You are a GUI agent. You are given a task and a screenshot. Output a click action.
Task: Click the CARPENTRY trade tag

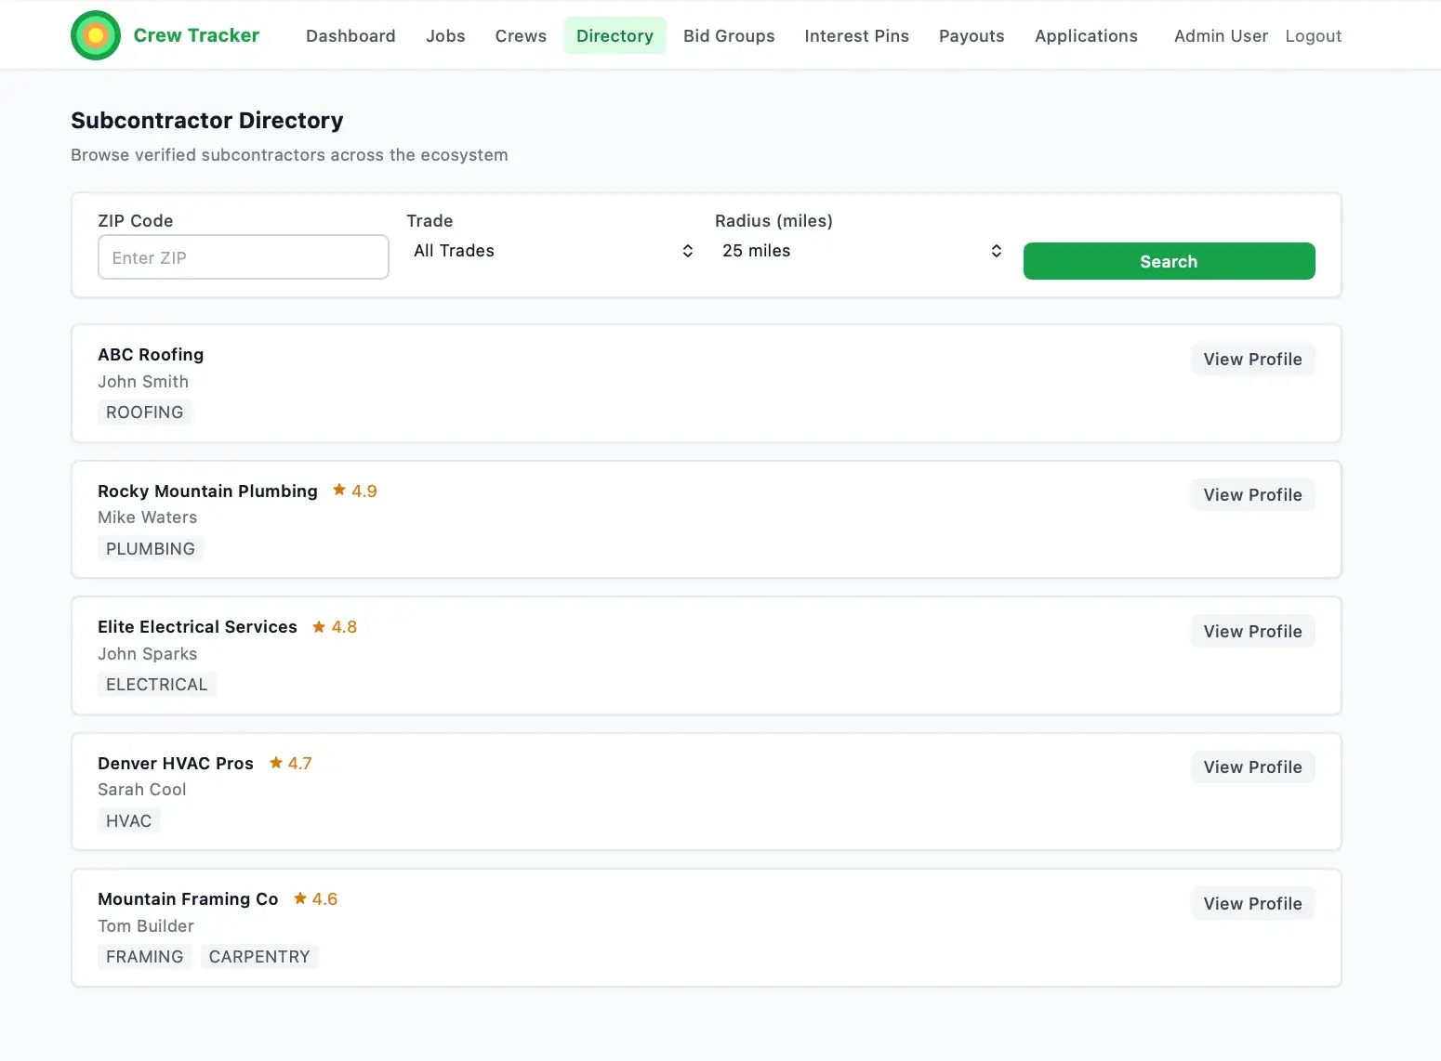coord(259,956)
